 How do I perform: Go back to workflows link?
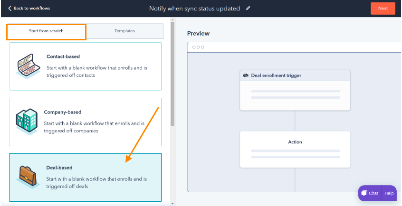(29, 8)
